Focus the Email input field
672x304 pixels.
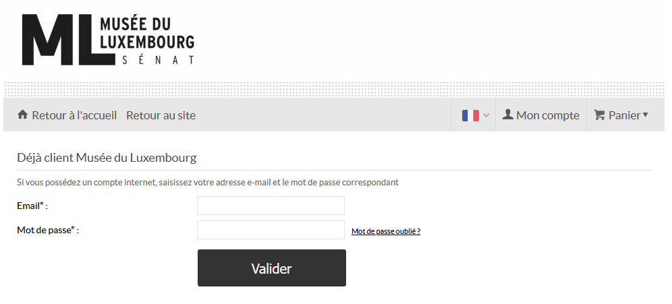(271, 206)
